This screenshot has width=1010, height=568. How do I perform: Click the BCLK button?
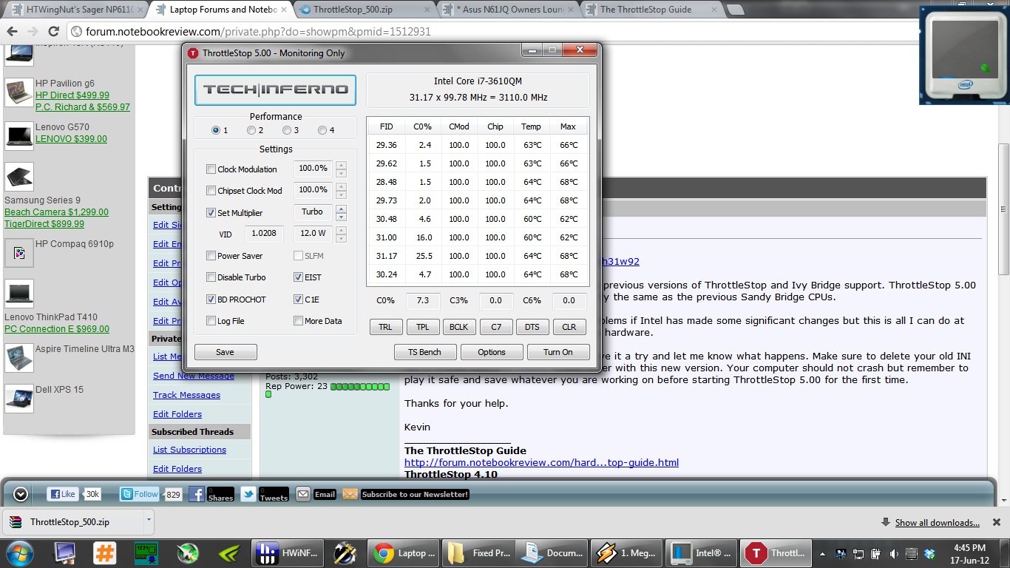[x=459, y=327]
